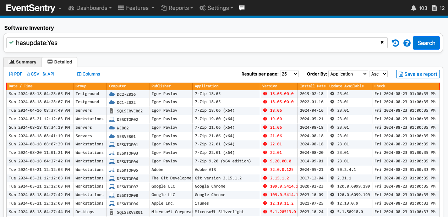The height and width of the screenshot is (217, 448).
Task: Click red alert icon for version 2.15.1.2
Action: point(265,178)
